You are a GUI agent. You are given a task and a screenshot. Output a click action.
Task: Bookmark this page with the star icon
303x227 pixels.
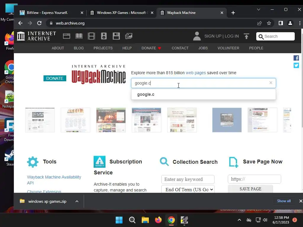(269, 23)
